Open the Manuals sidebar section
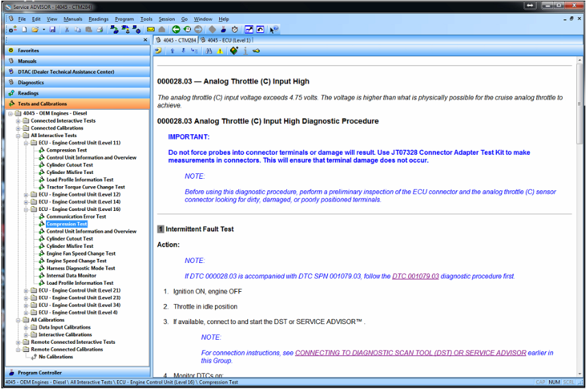 click(78, 62)
